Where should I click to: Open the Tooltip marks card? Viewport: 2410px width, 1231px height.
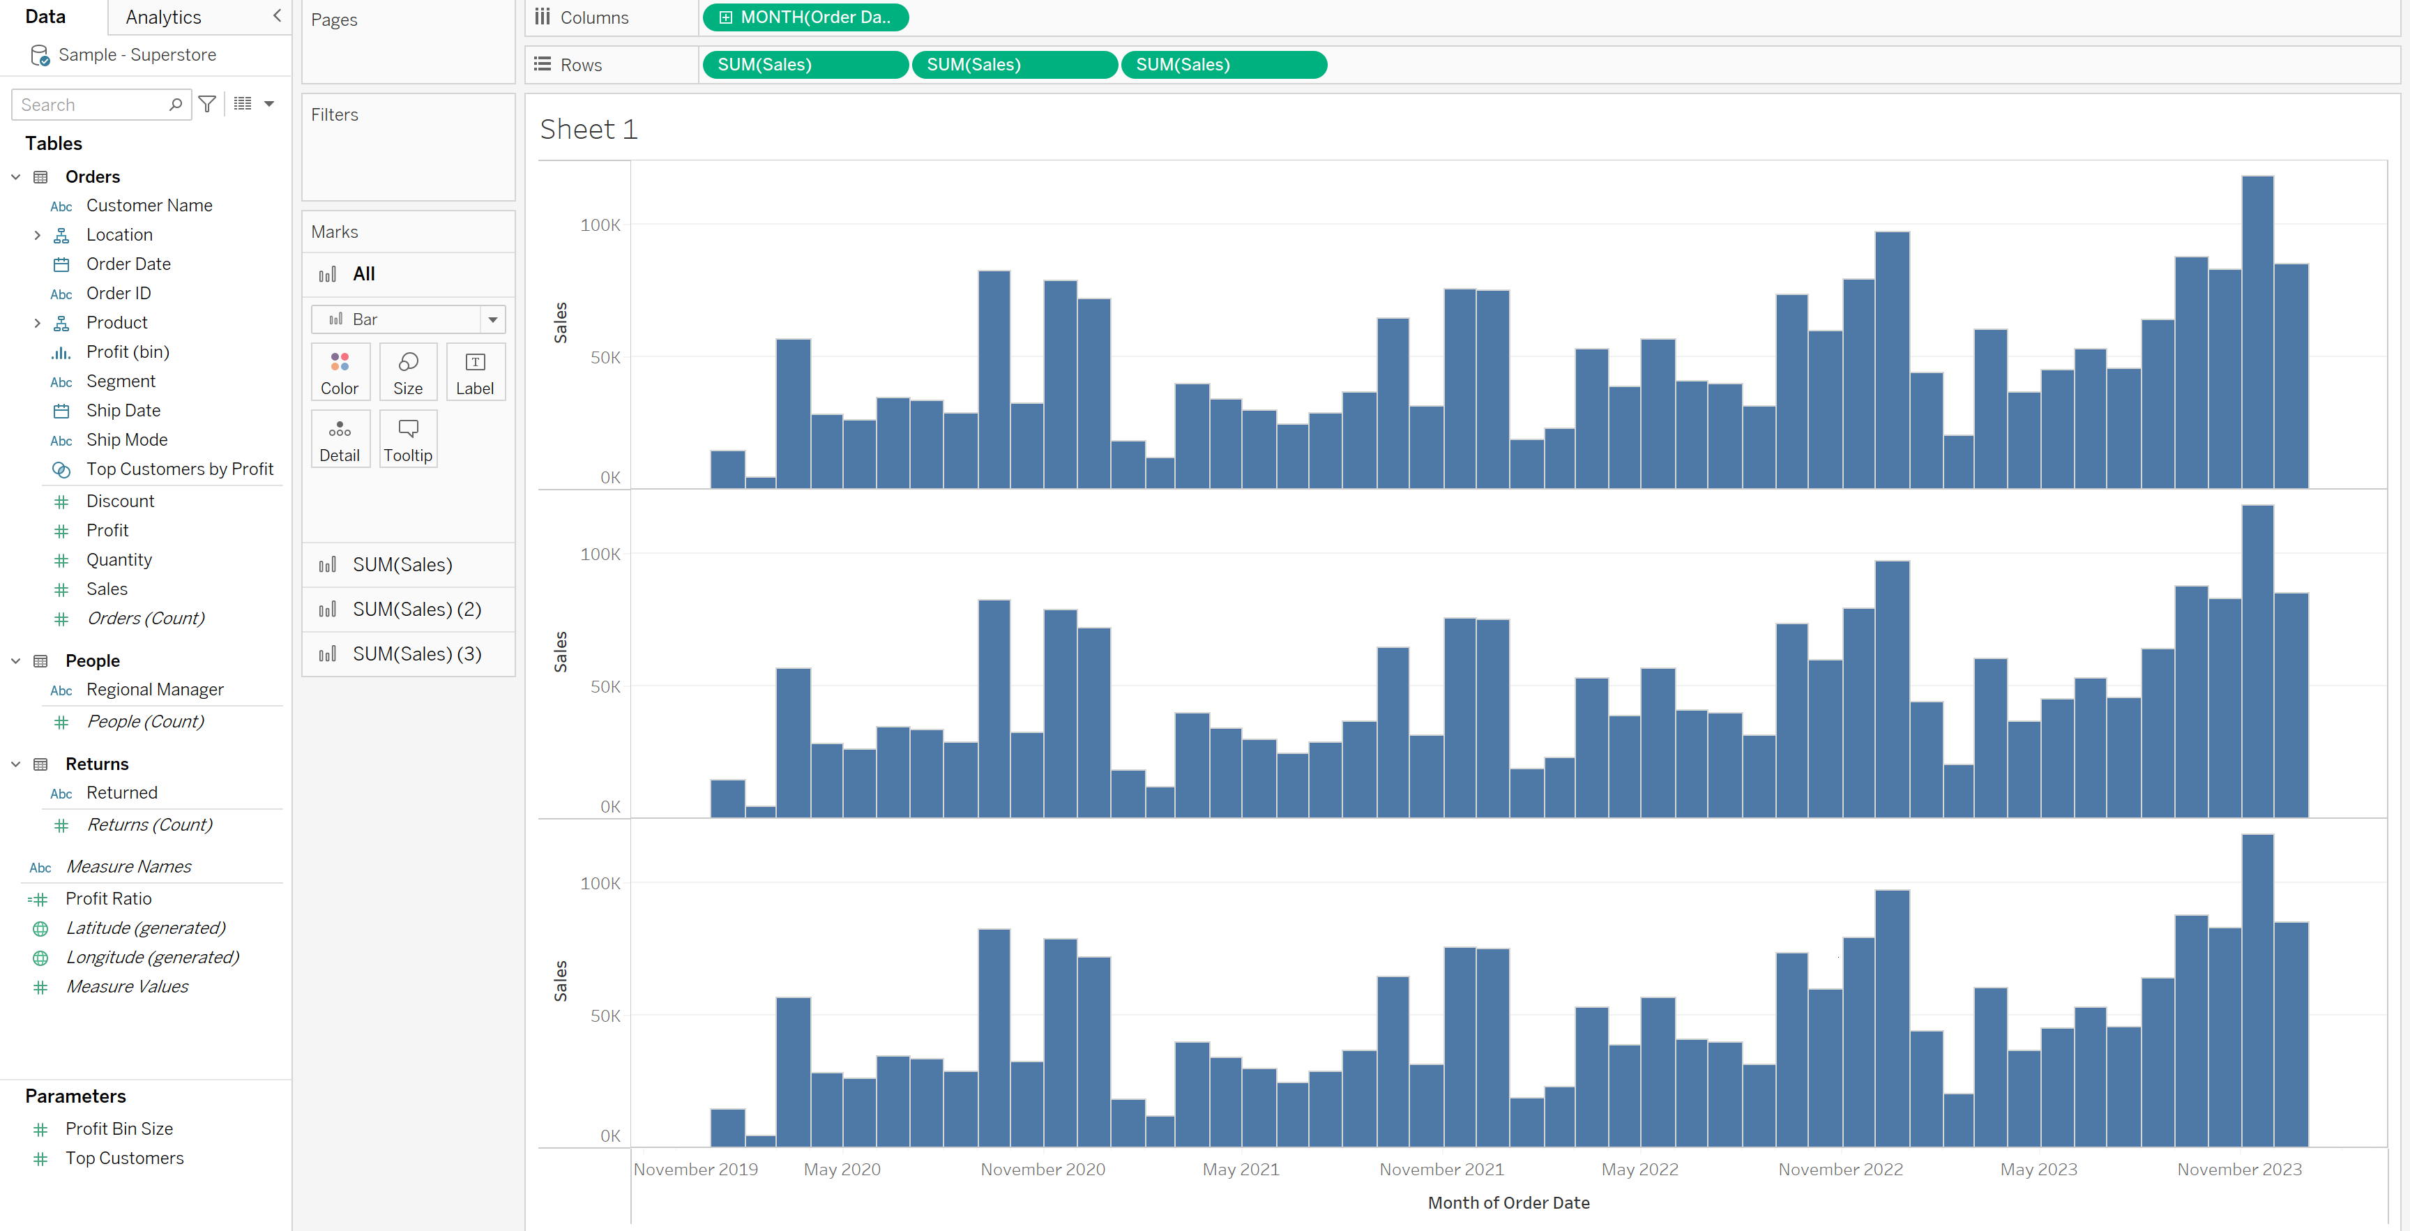coord(407,439)
